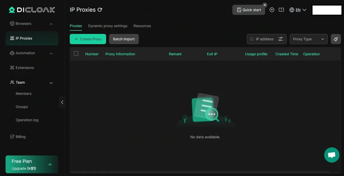Click the arrow icon on Upgrade banner
Screen dimensions: 344x176
tap(50, 165)
